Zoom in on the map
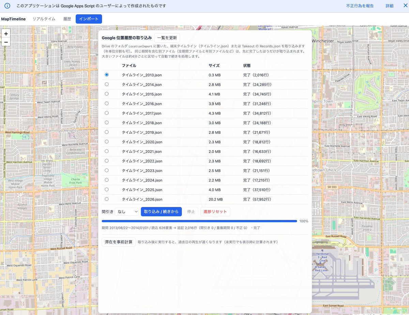409x315 pixels. (6, 34)
